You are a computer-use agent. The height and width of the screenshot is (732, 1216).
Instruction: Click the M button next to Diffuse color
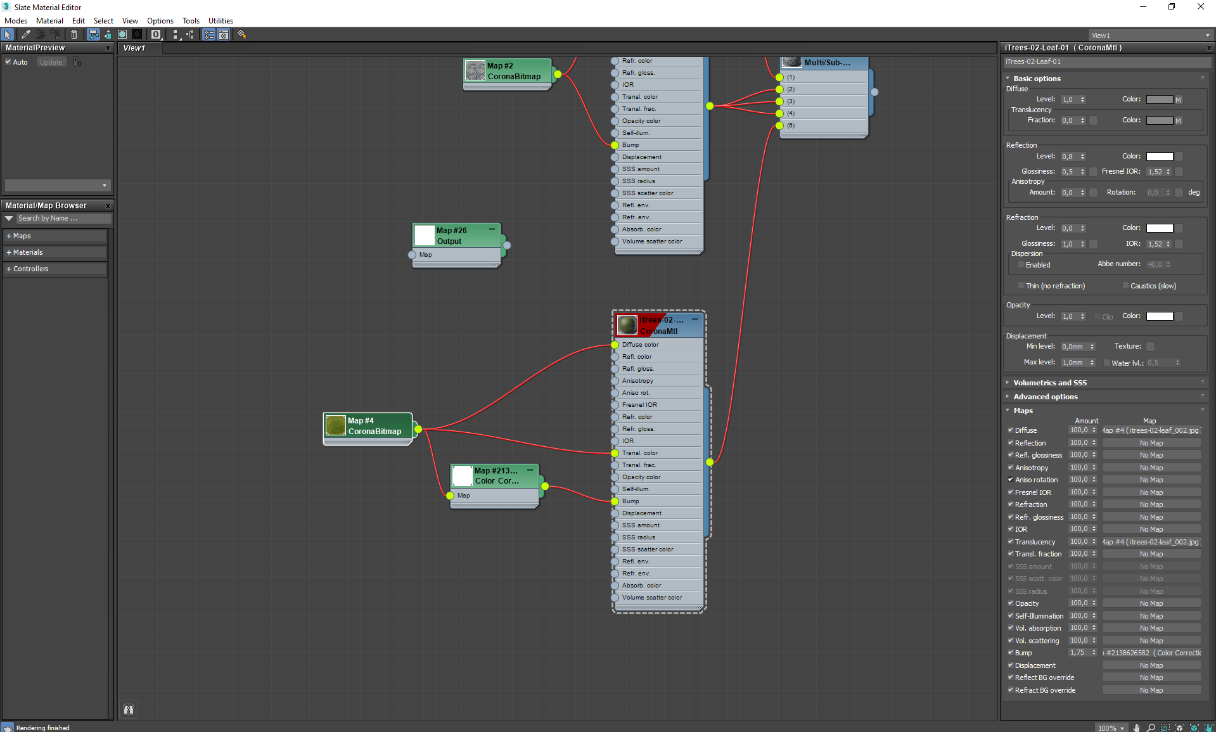click(1178, 100)
